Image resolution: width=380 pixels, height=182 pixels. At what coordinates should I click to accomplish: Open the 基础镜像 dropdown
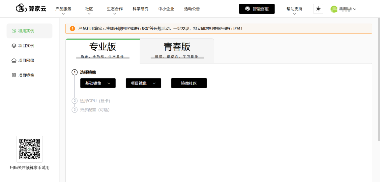[x=98, y=83]
